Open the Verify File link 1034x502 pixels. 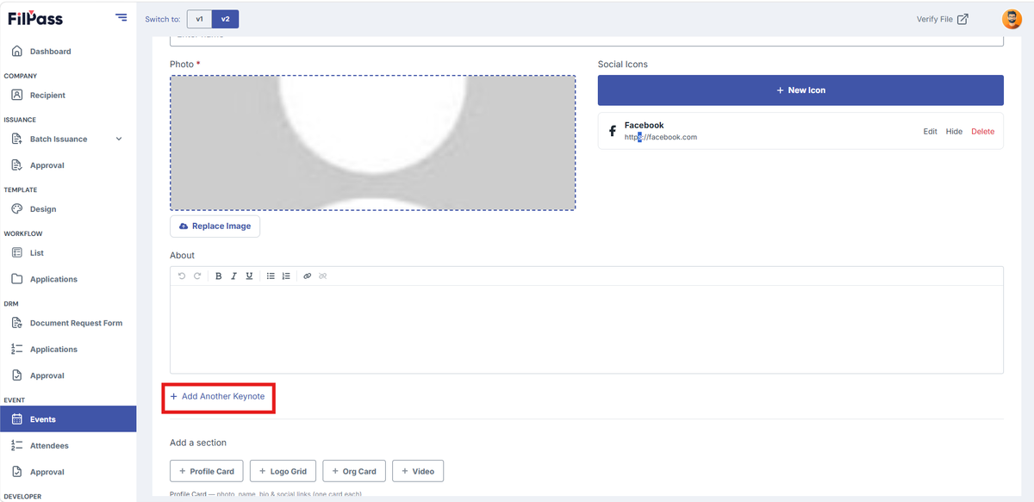click(x=942, y=19)
